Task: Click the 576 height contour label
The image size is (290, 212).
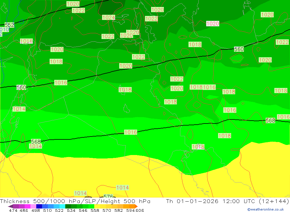Action: pos(108,196)
